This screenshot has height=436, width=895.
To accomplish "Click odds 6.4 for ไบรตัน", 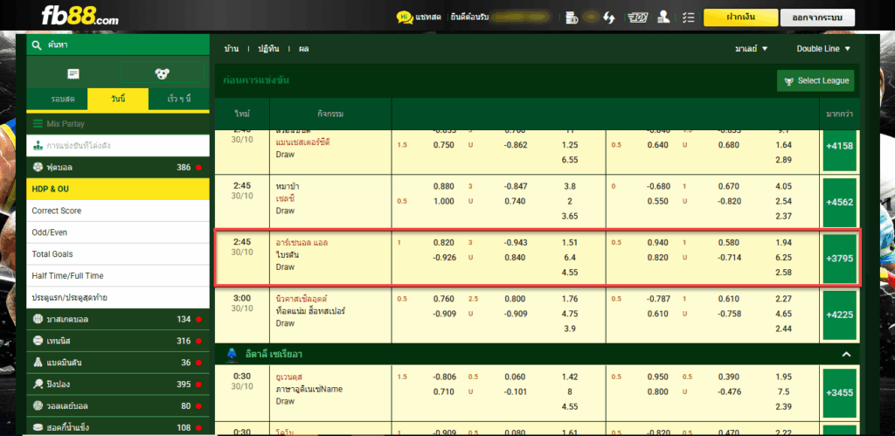I will click(x=570, y=258).
